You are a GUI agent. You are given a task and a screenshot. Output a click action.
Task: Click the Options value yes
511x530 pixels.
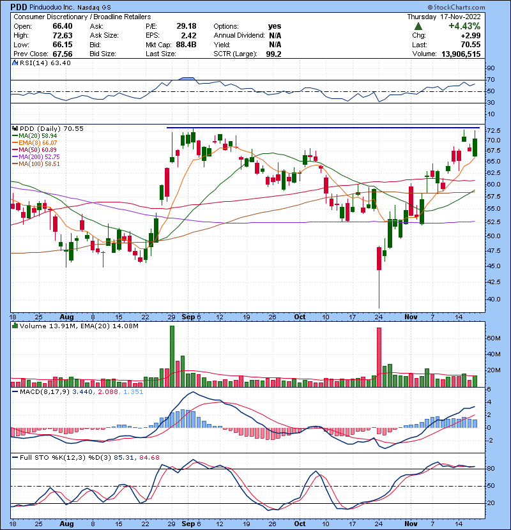click(x=275, y=26)
